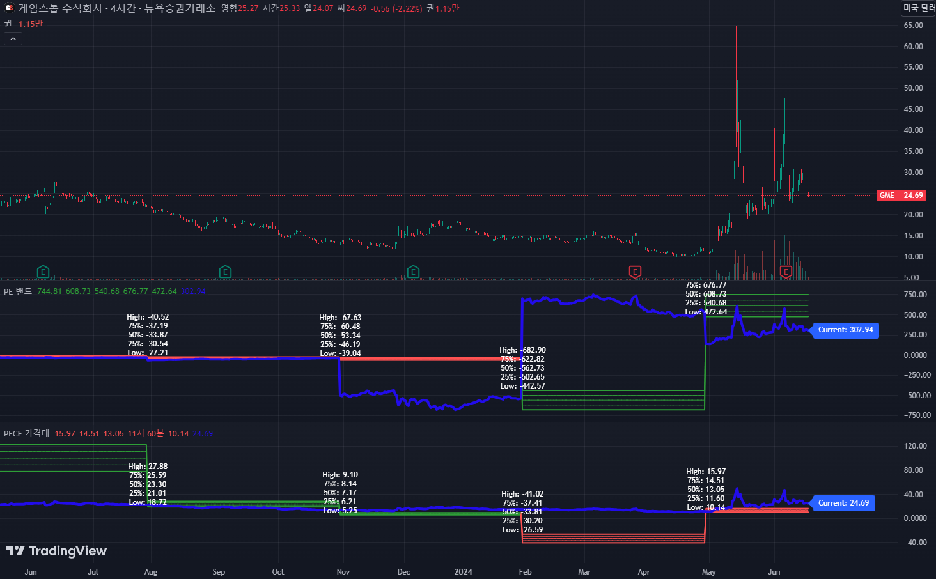This screenshot has height=579, width=936.
Task: Click the GameStop GS logo icon
Action: click(x=9, y=8)
